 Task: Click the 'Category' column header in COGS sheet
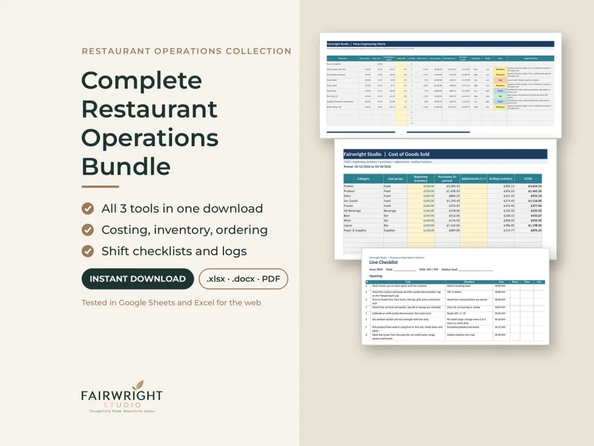tap(363, 178)
